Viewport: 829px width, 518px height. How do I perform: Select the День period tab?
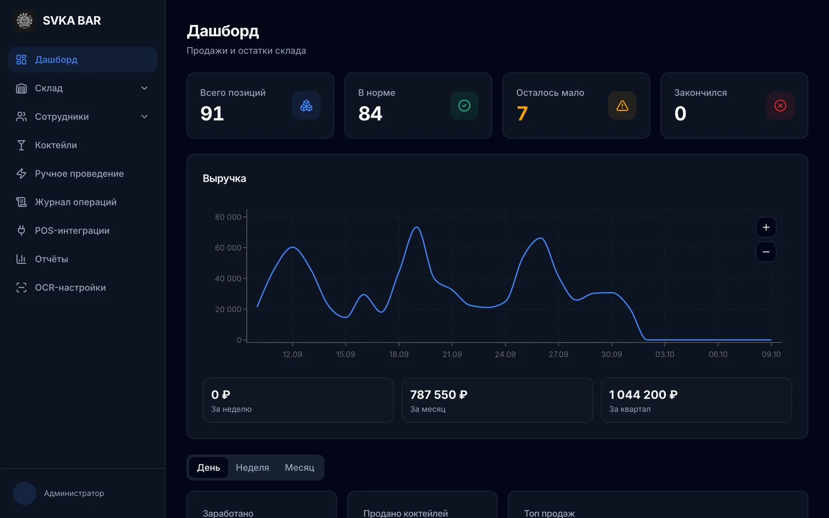coord(208,468)
